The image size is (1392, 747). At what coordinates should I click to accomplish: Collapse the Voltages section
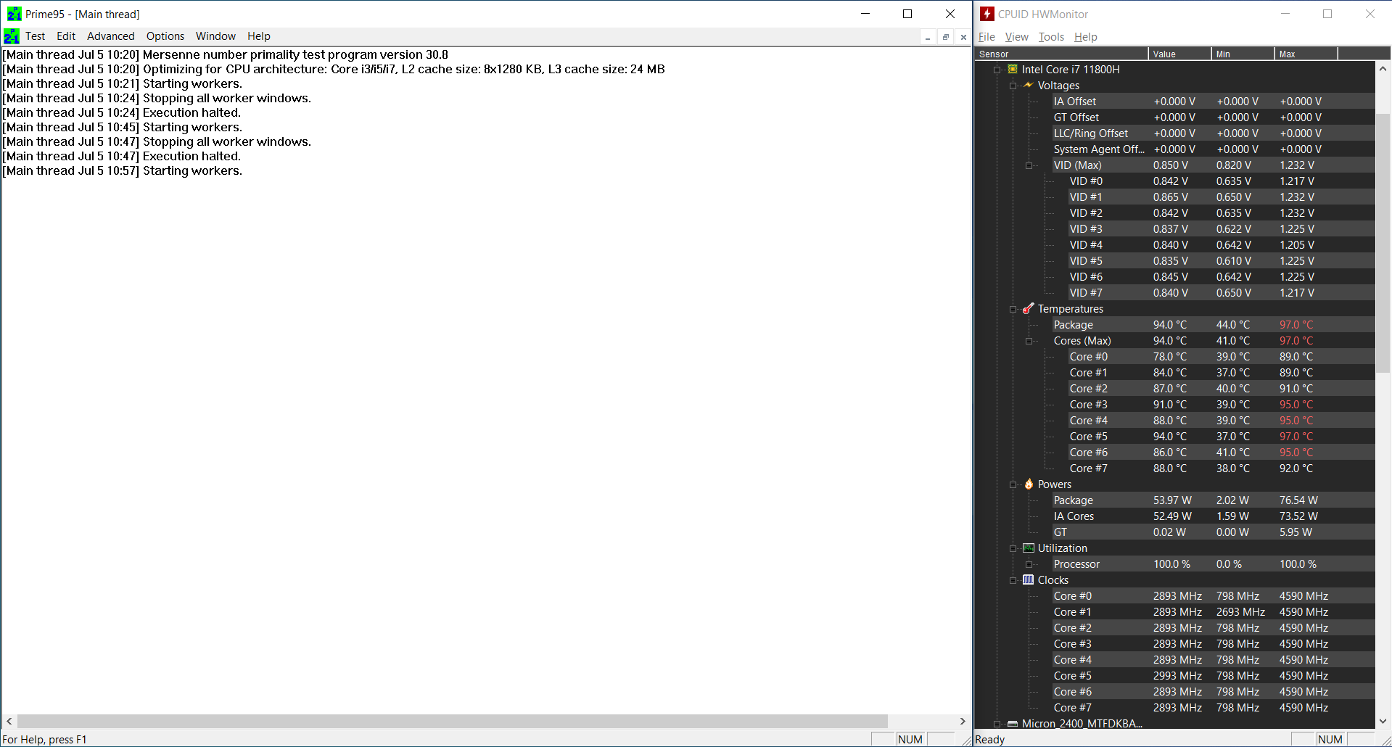[1013, 86]
